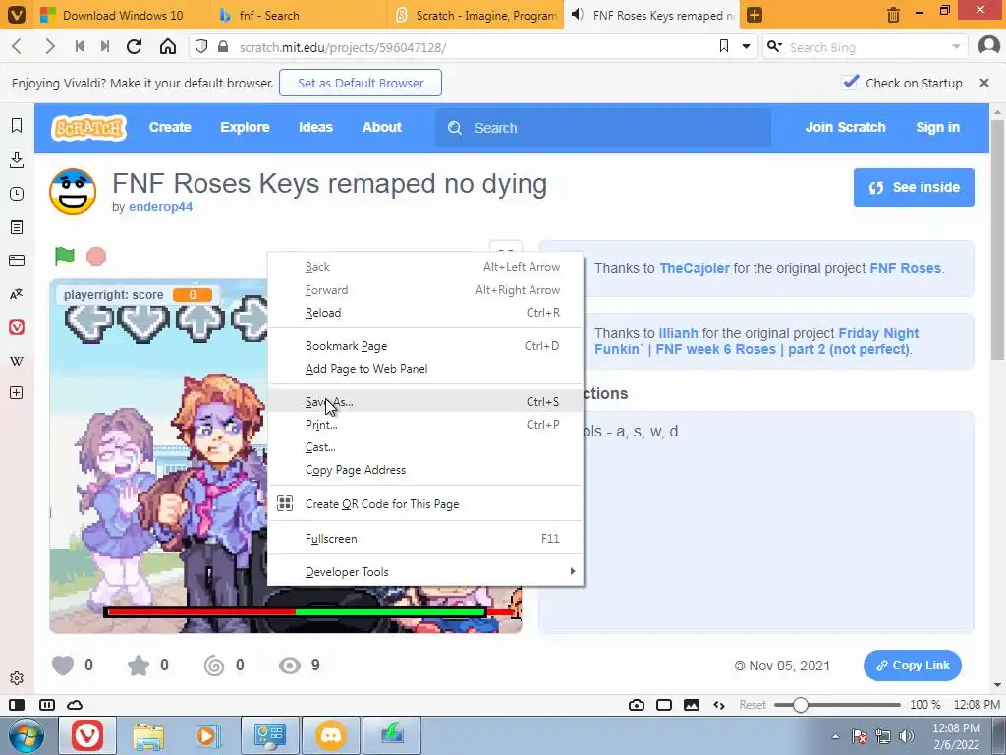Toggle the Check on Startup checkbox
This screenshot has height=755, width=1006.
(x=851, y=83)
